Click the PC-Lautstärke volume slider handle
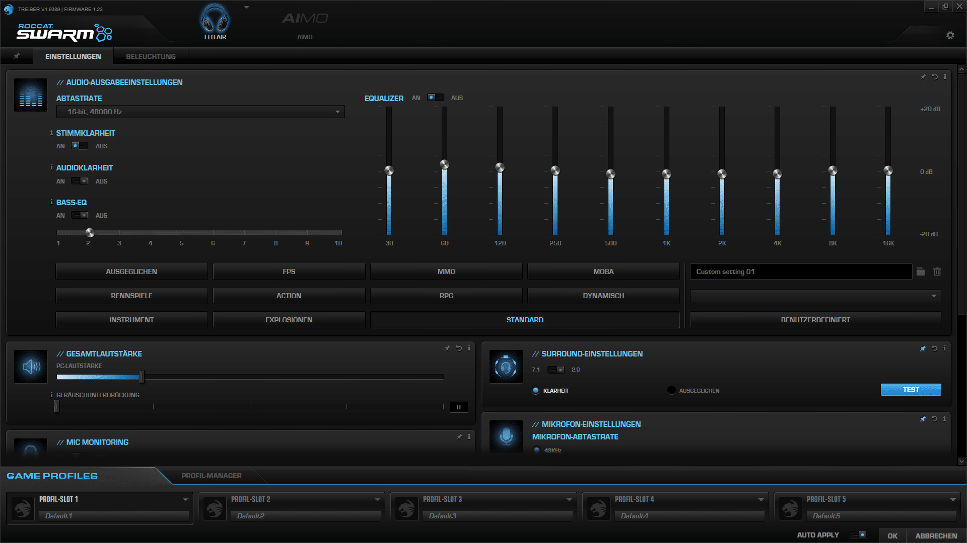Viewport: 967px width, 543px height. pos(142,377)
